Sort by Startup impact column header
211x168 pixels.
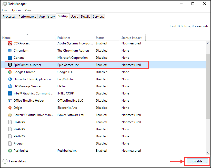(x=133, y=37)
